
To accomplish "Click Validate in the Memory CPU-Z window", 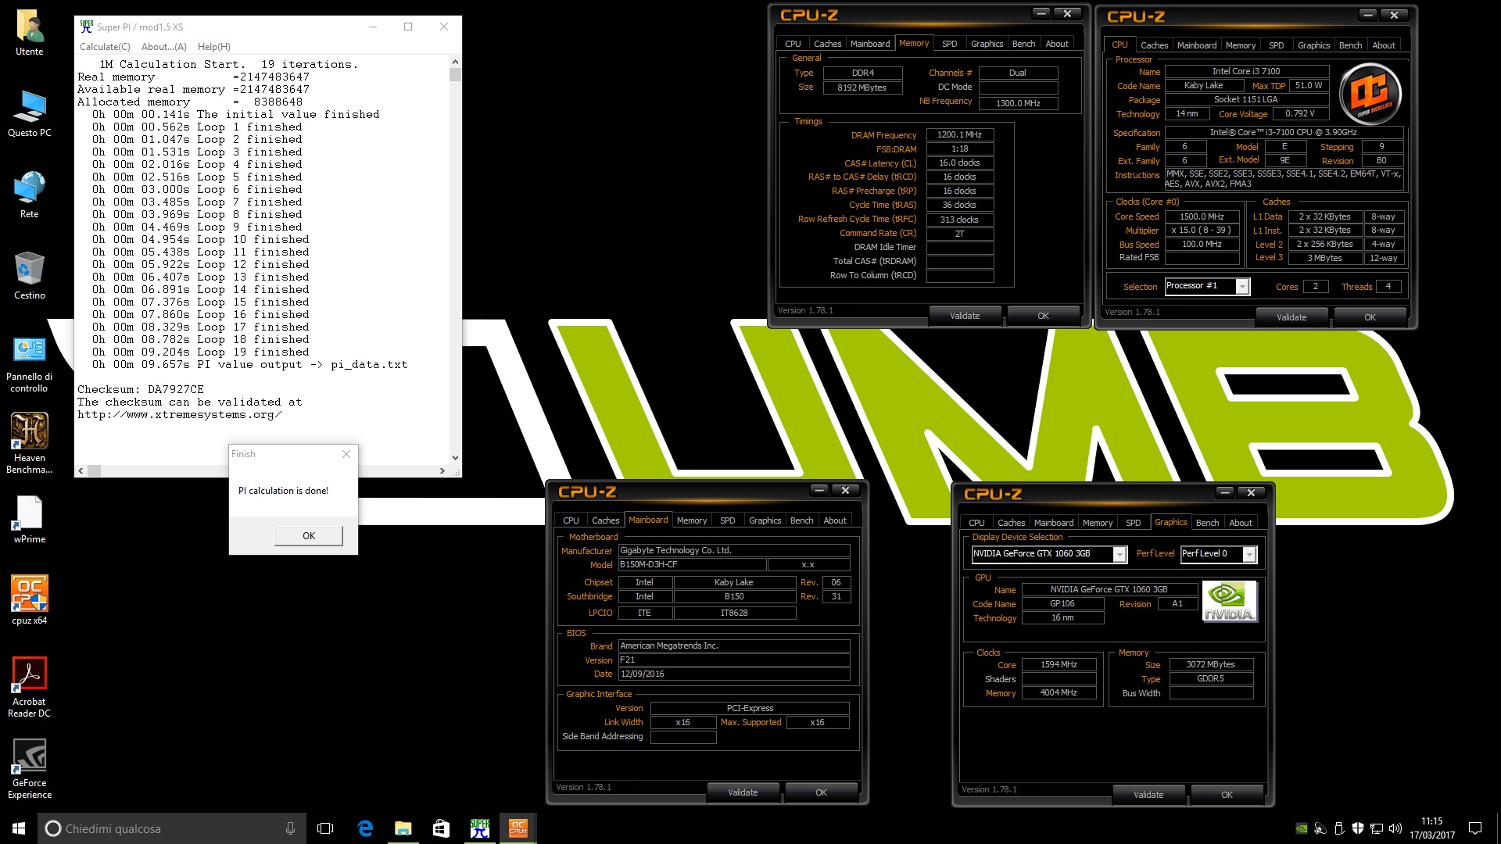I will pos(965,316).
